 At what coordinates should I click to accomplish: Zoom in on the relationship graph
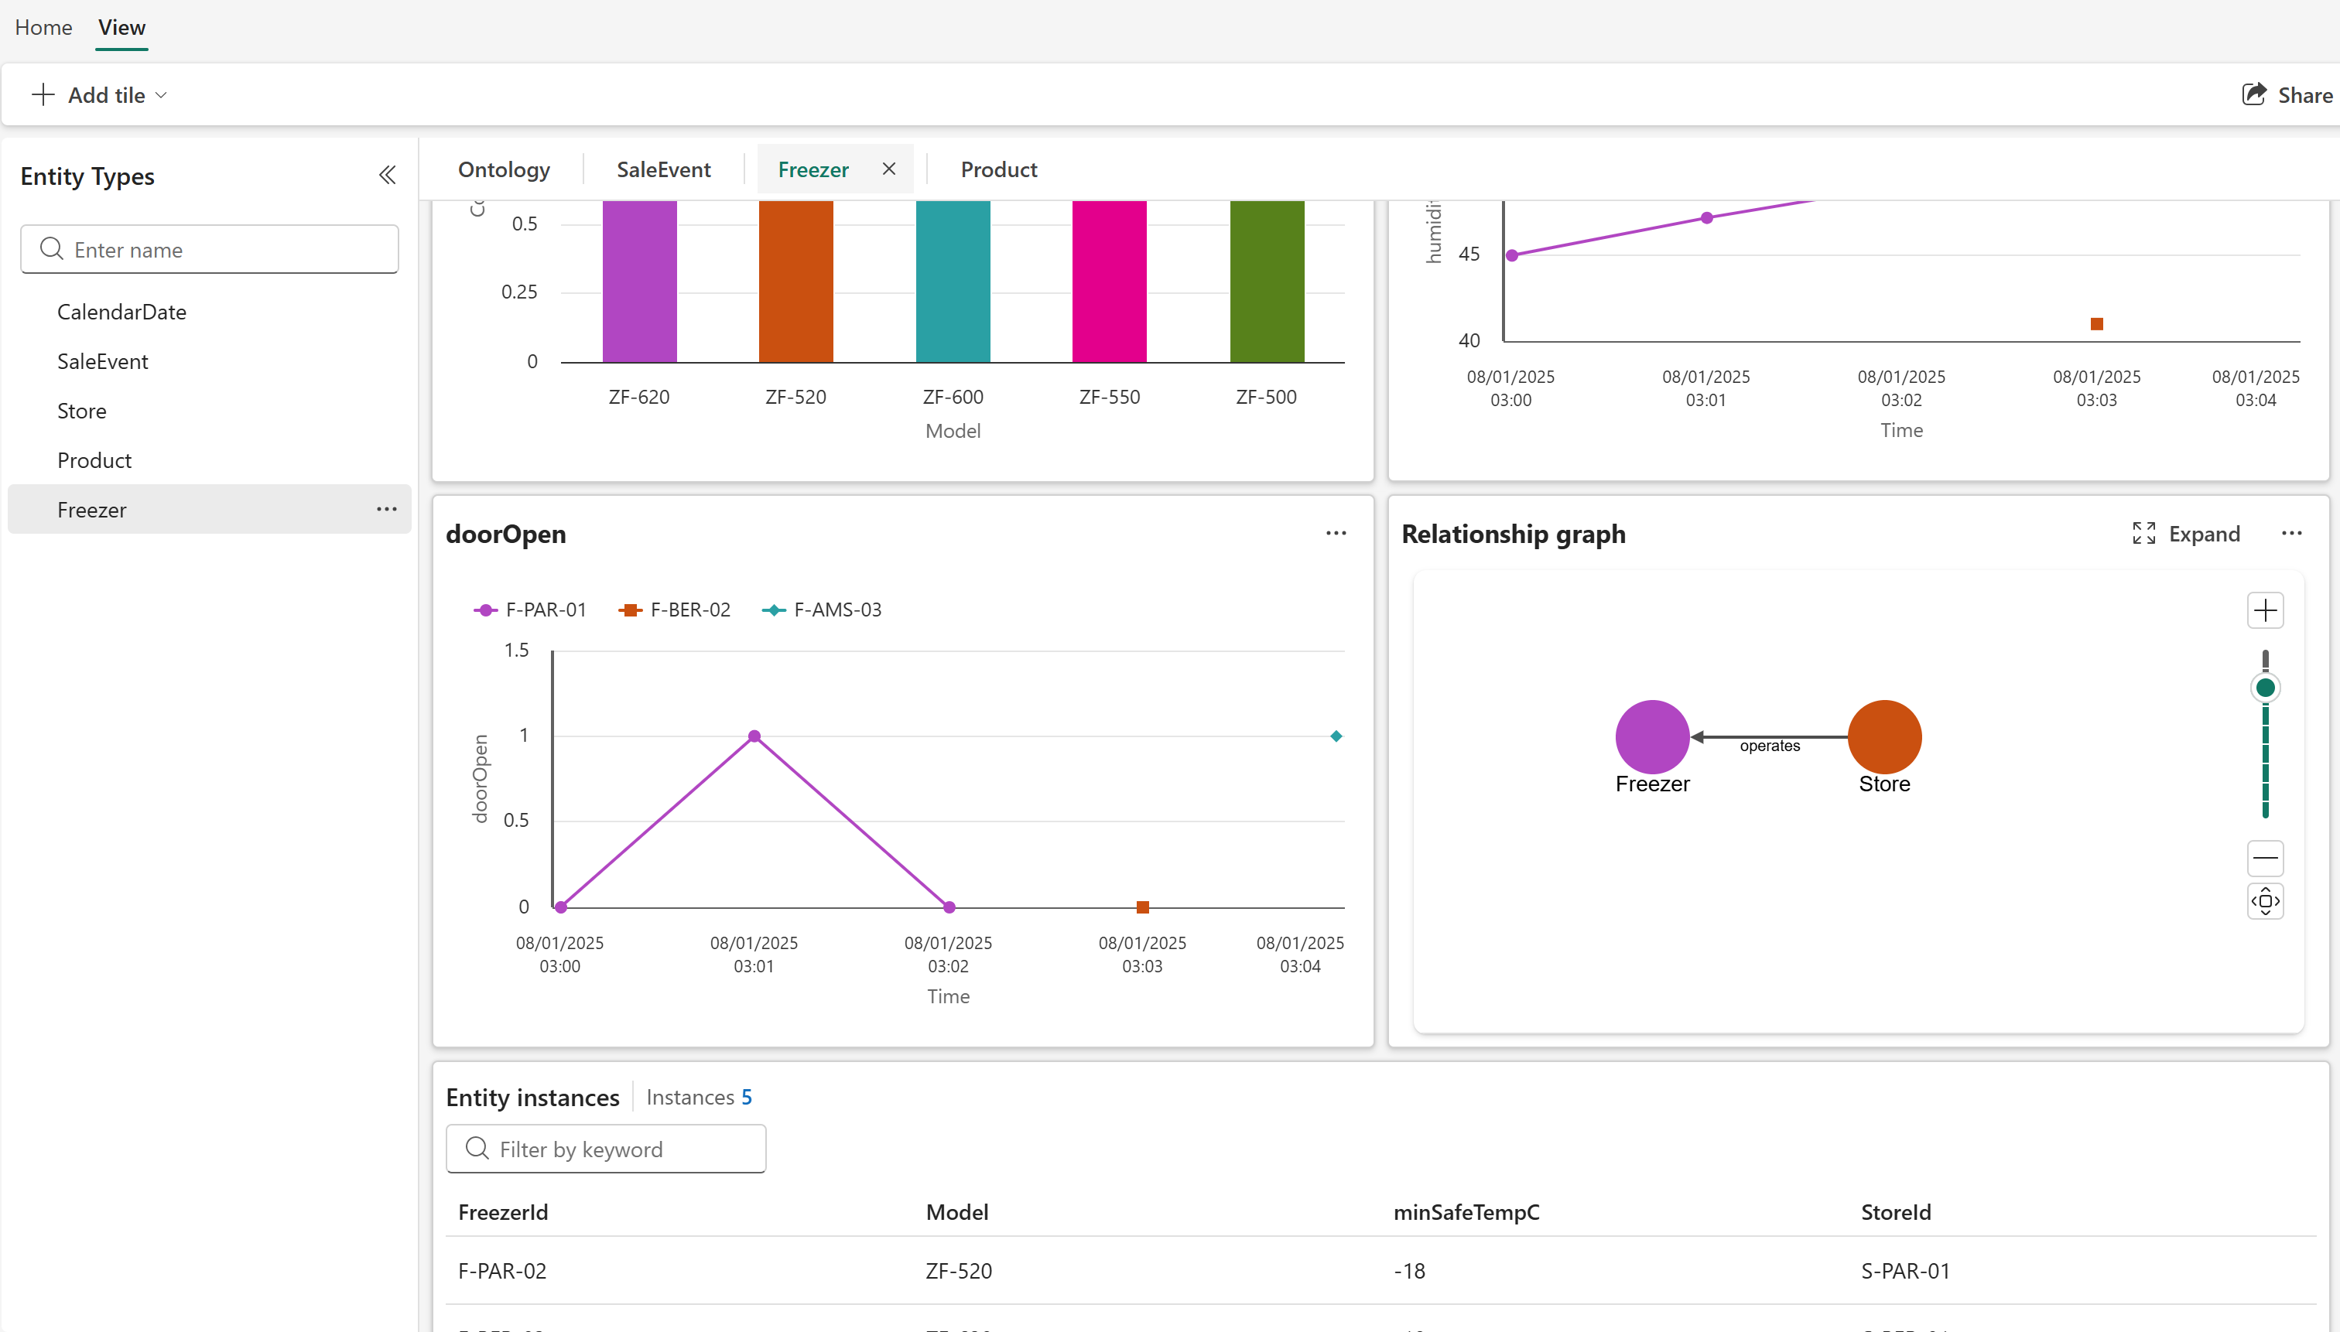[2265, 610]
